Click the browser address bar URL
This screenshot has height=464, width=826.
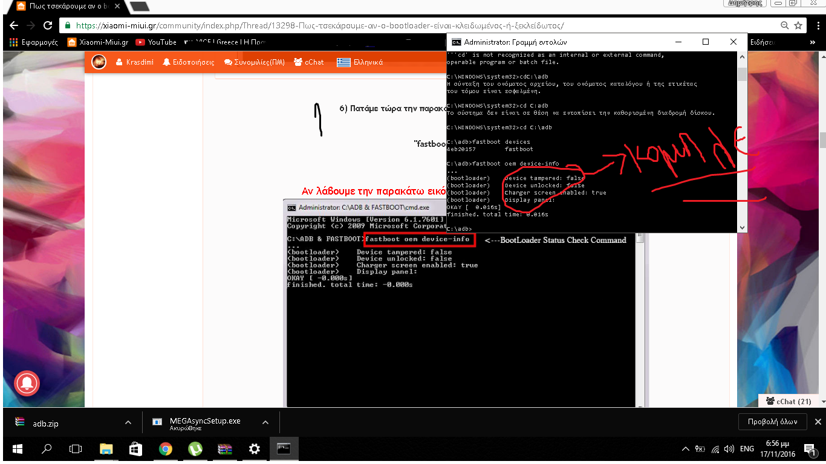click(x=320, y=26)
